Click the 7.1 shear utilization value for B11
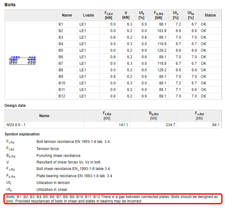The height and width of the screenshot is (208, 225). [178, 90]
